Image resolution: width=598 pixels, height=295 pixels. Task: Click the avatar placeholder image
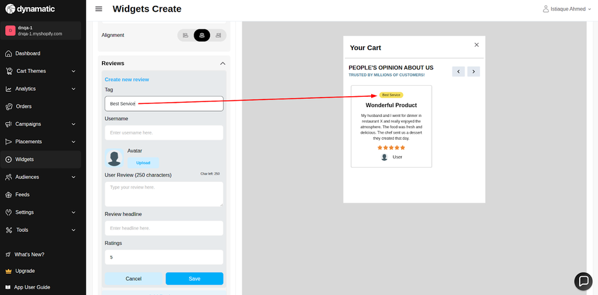click(115, 158)
